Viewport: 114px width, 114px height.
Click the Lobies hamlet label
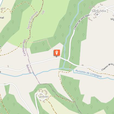[x=44, y=97]
